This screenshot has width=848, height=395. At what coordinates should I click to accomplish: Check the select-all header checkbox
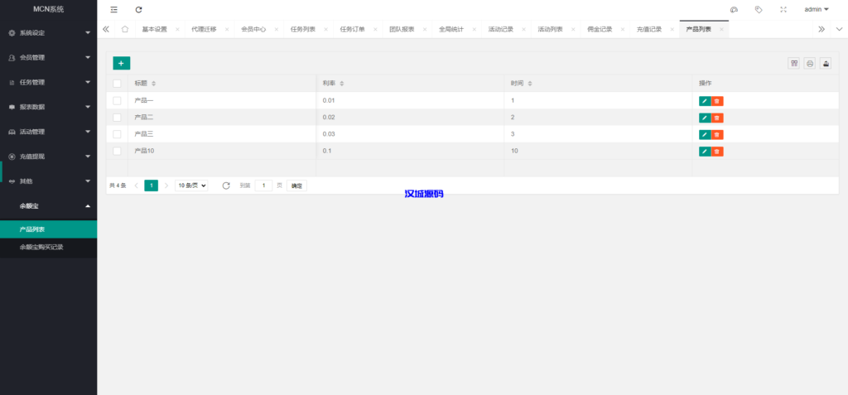click(117, 84)
